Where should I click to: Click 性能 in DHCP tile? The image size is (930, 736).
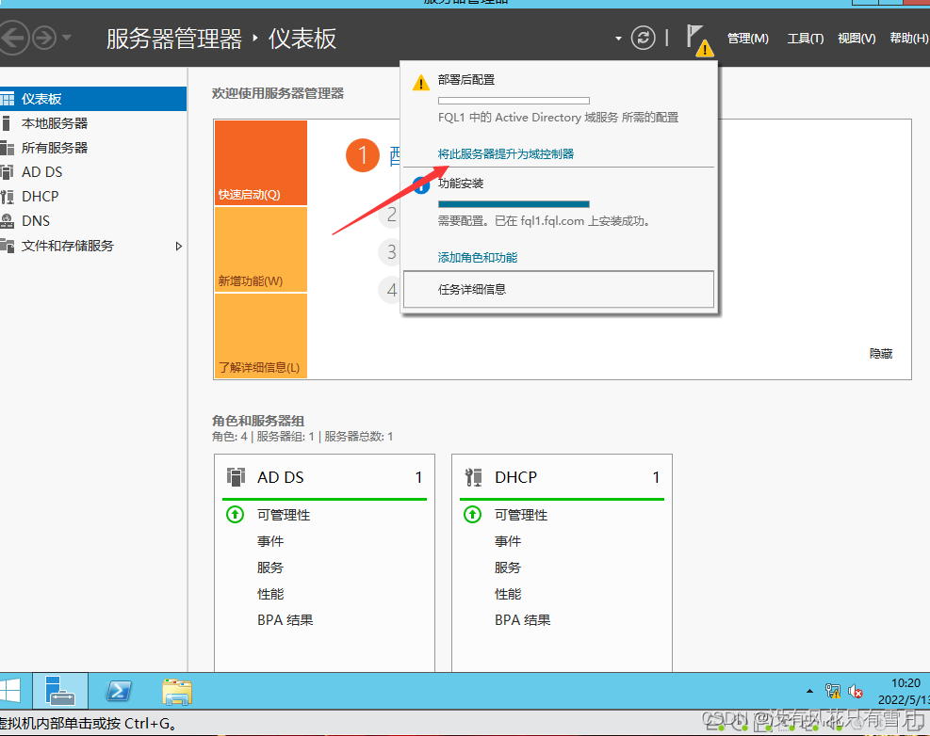pos(508,594)
